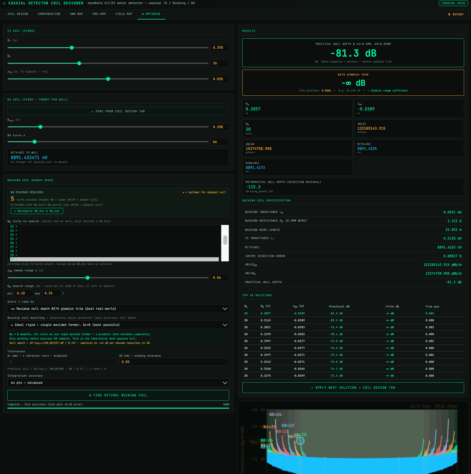Click the checkmark on Sync From Coil Design
This screenshot has height=474, width=471.
pos(93,111)
